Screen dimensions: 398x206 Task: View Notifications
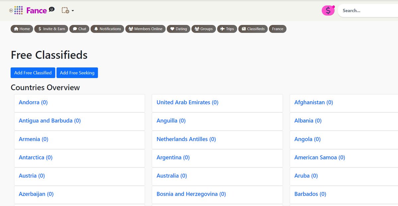[107, 29]
